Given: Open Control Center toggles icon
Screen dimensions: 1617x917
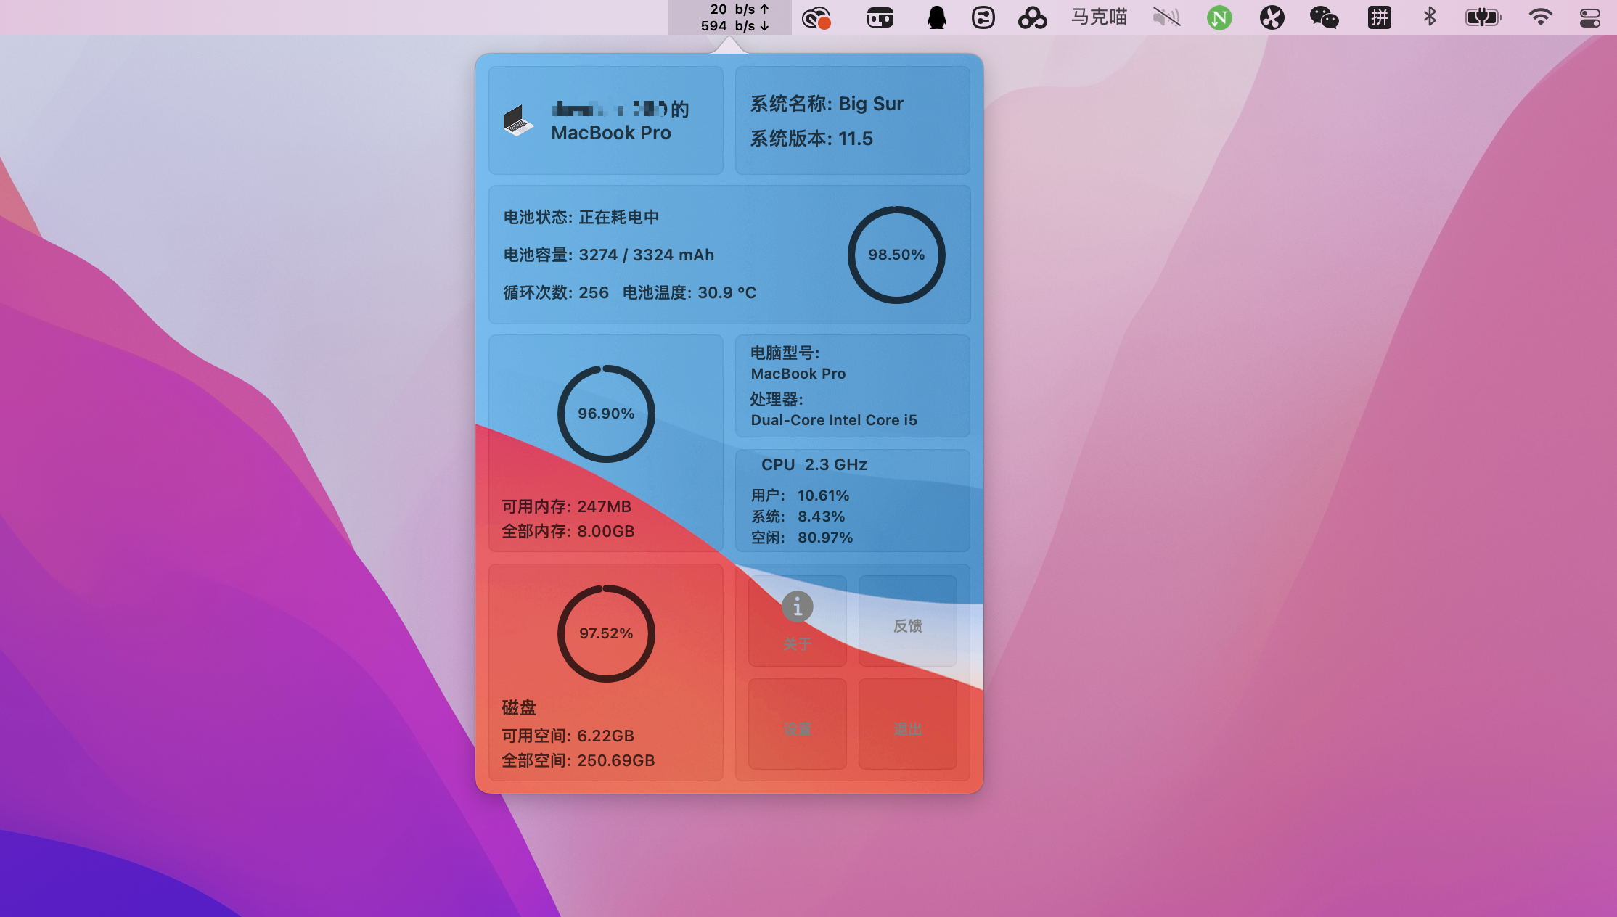Looking at the screenshot, I should click(x=1589, y=17).
